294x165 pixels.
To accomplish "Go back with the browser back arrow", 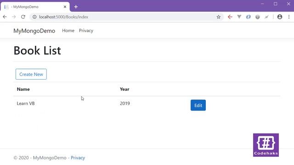I will pos(5,17).
